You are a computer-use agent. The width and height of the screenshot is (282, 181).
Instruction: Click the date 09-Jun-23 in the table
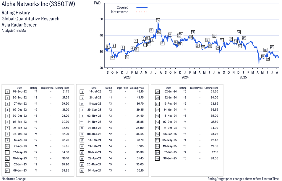[20, 171]
